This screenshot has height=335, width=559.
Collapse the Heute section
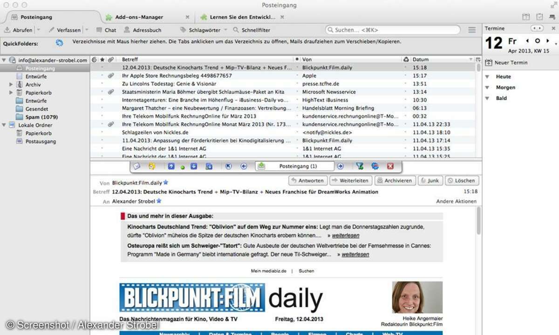487,77
